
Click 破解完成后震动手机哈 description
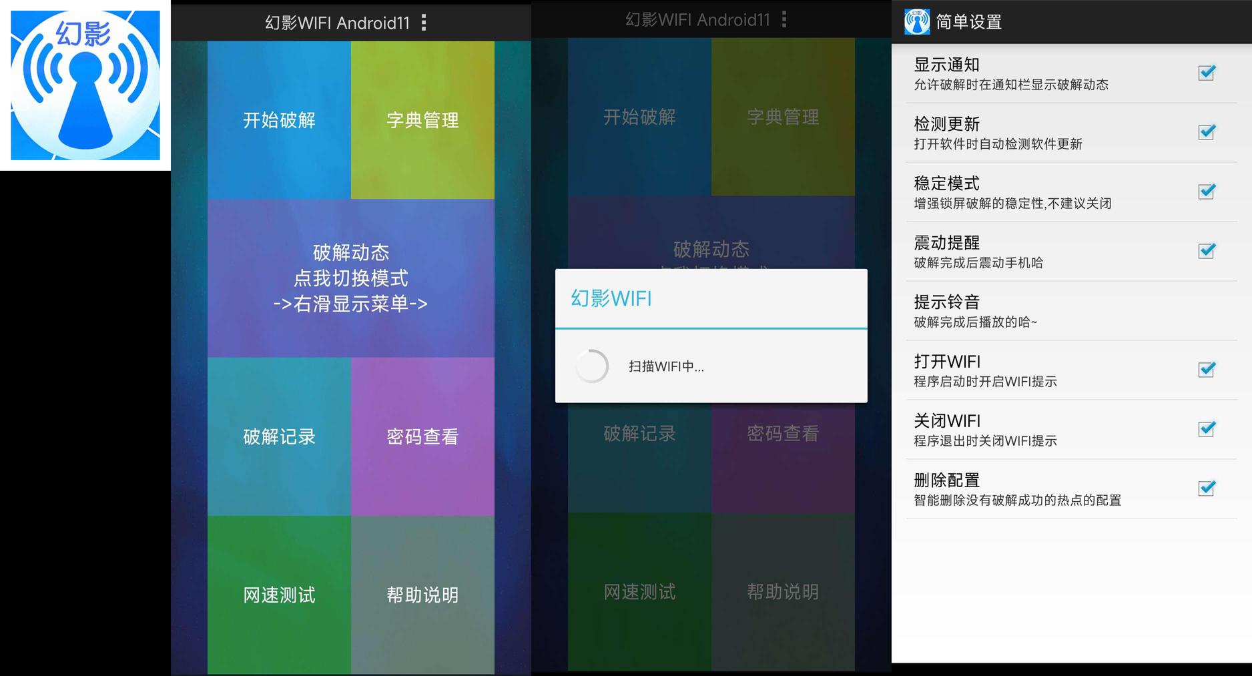click(x=978, y=263)
